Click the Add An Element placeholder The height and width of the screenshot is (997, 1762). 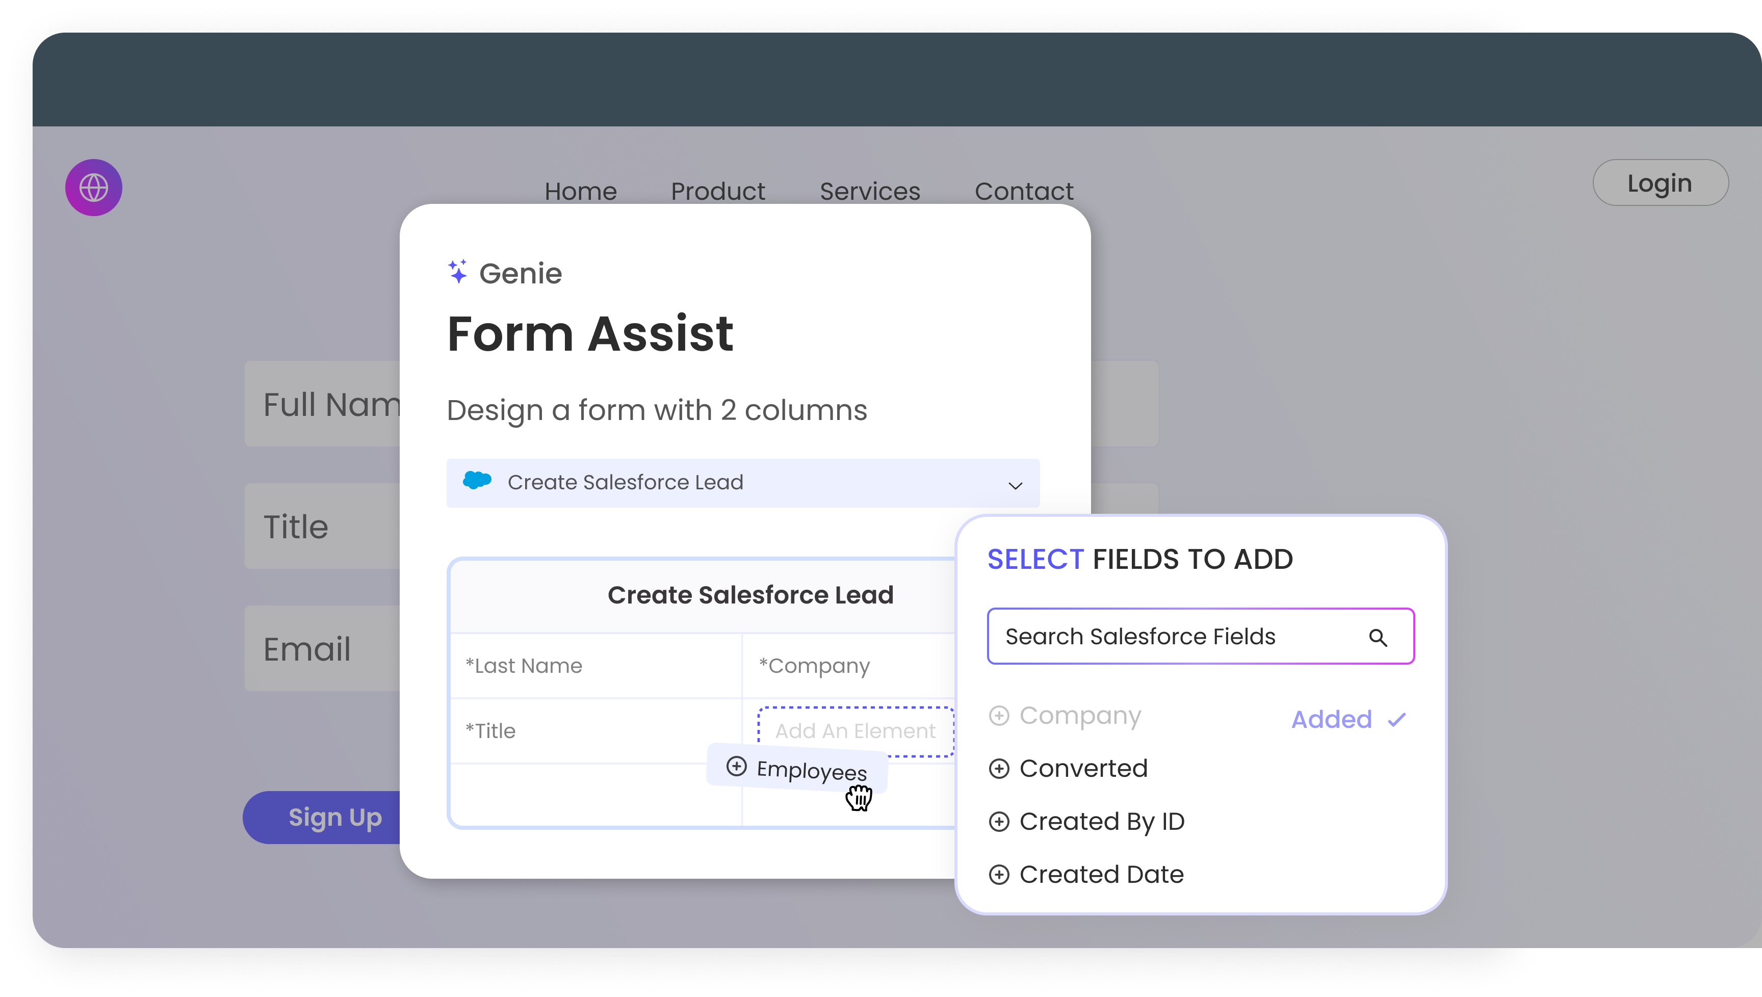854,730
